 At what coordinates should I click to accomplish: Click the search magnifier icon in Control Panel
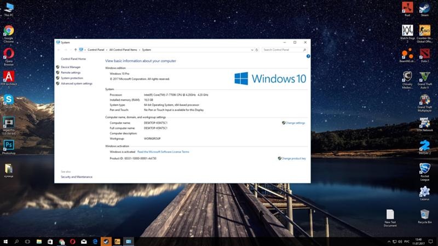click(x=304, y=50)
